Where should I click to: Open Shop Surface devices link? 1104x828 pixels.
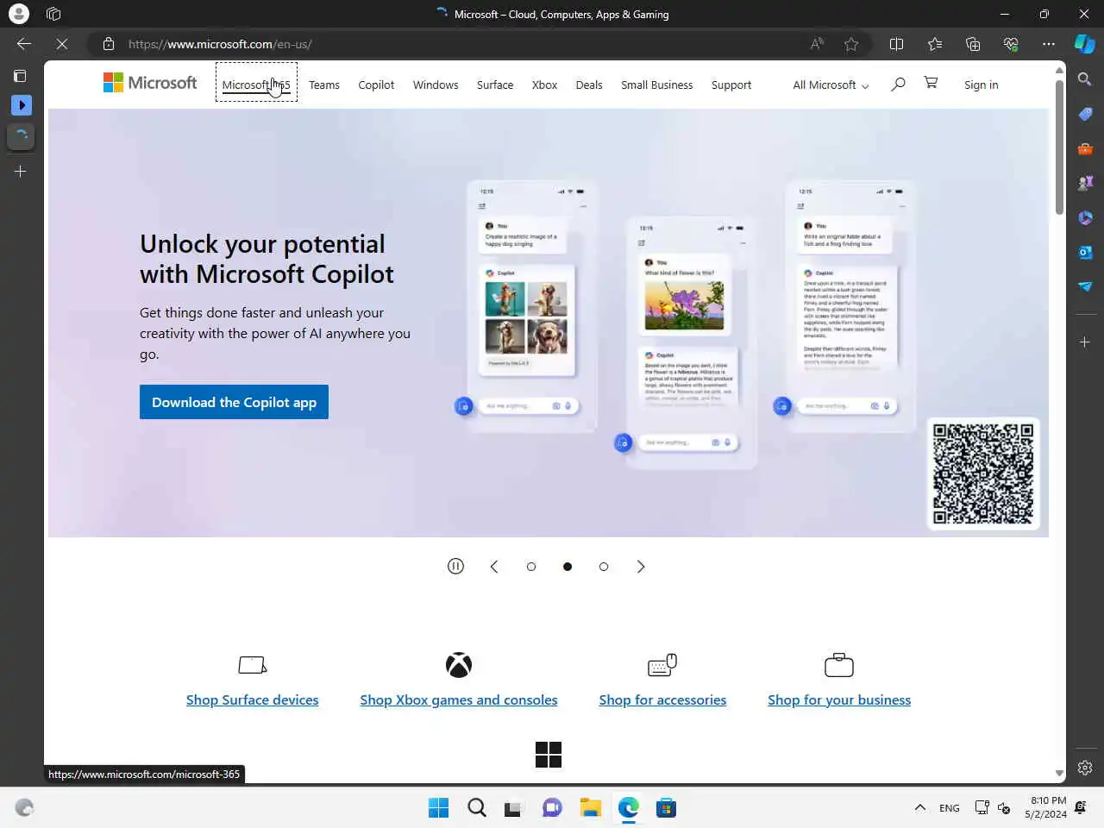click(x=252, y=699)
